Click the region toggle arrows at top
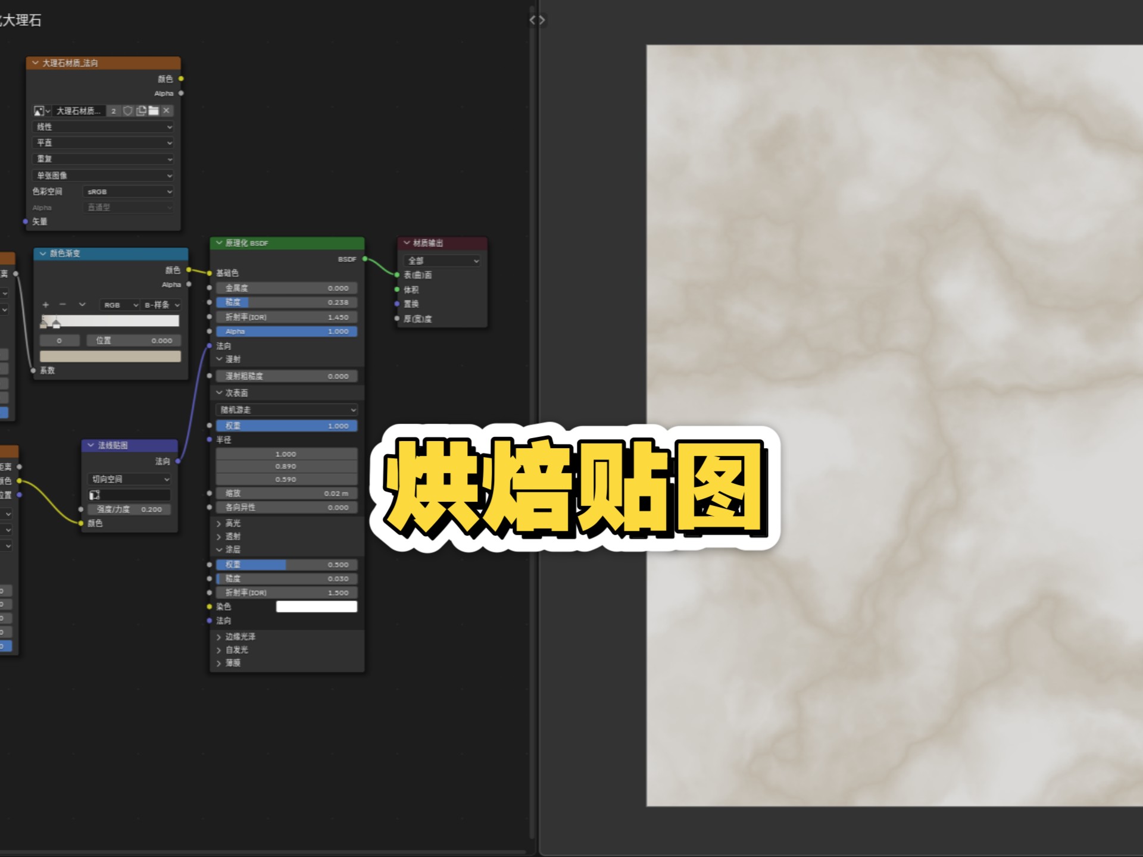The image size is (1143, 857). [537, 20]
